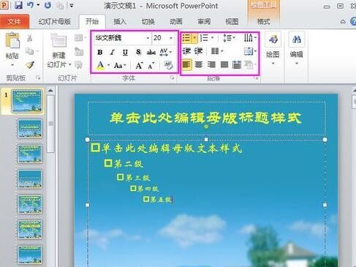This screenshot has width=356, height=267.
Task: Toggle underline formatting (U)
Action: [x=125, y=52]
